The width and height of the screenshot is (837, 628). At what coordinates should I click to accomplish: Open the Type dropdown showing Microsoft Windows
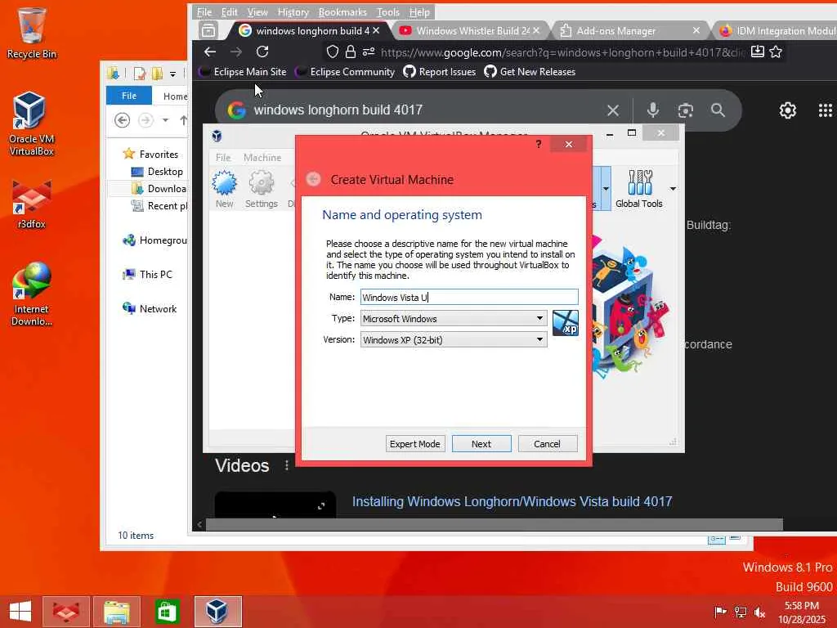(453, 319)
